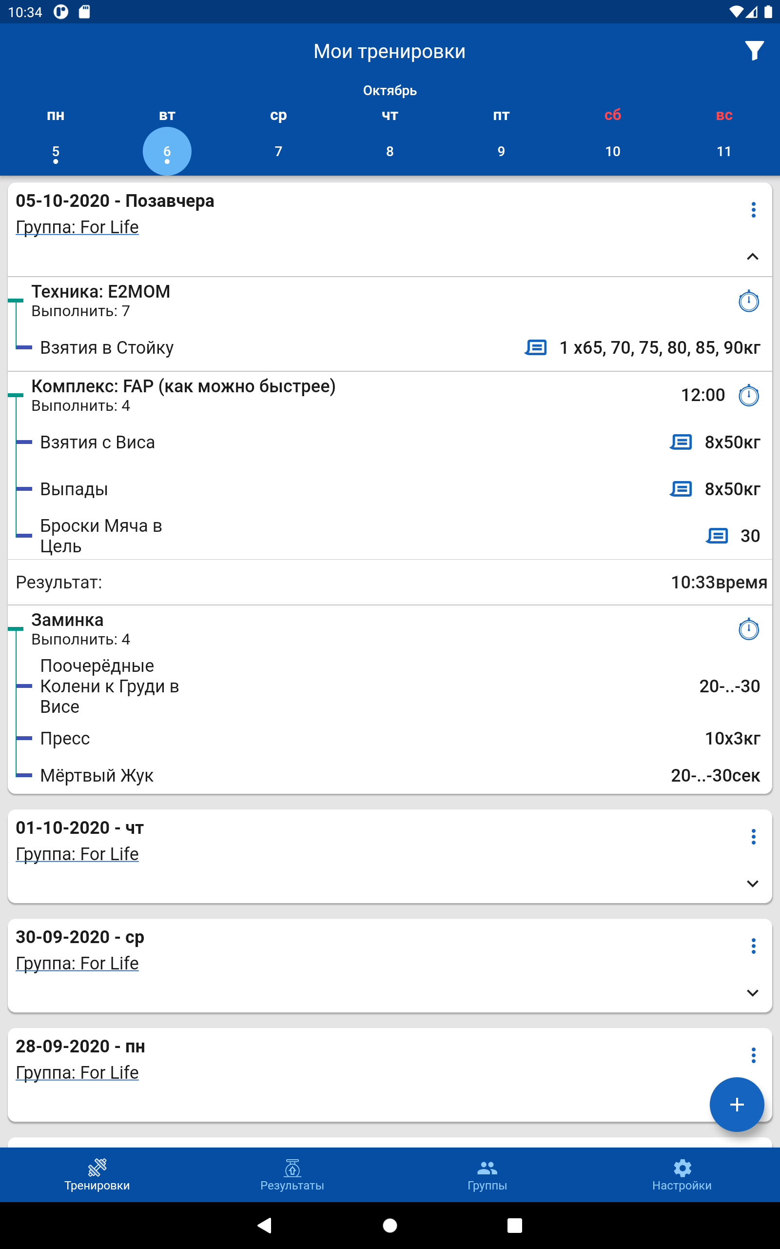780x1249 pixels.
Task: Open the Настройки tab
Action: click(x=682, y=1174)
